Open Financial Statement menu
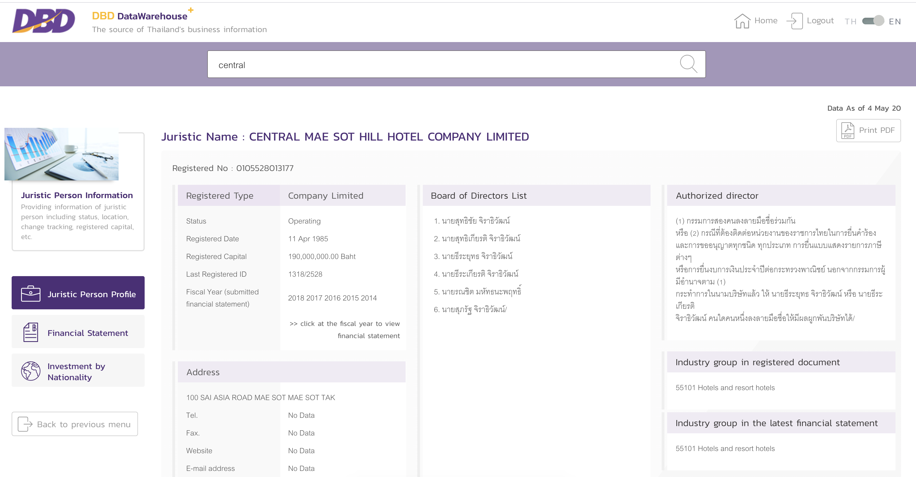The width and height of the screenshot is (916, 477). 78,331
